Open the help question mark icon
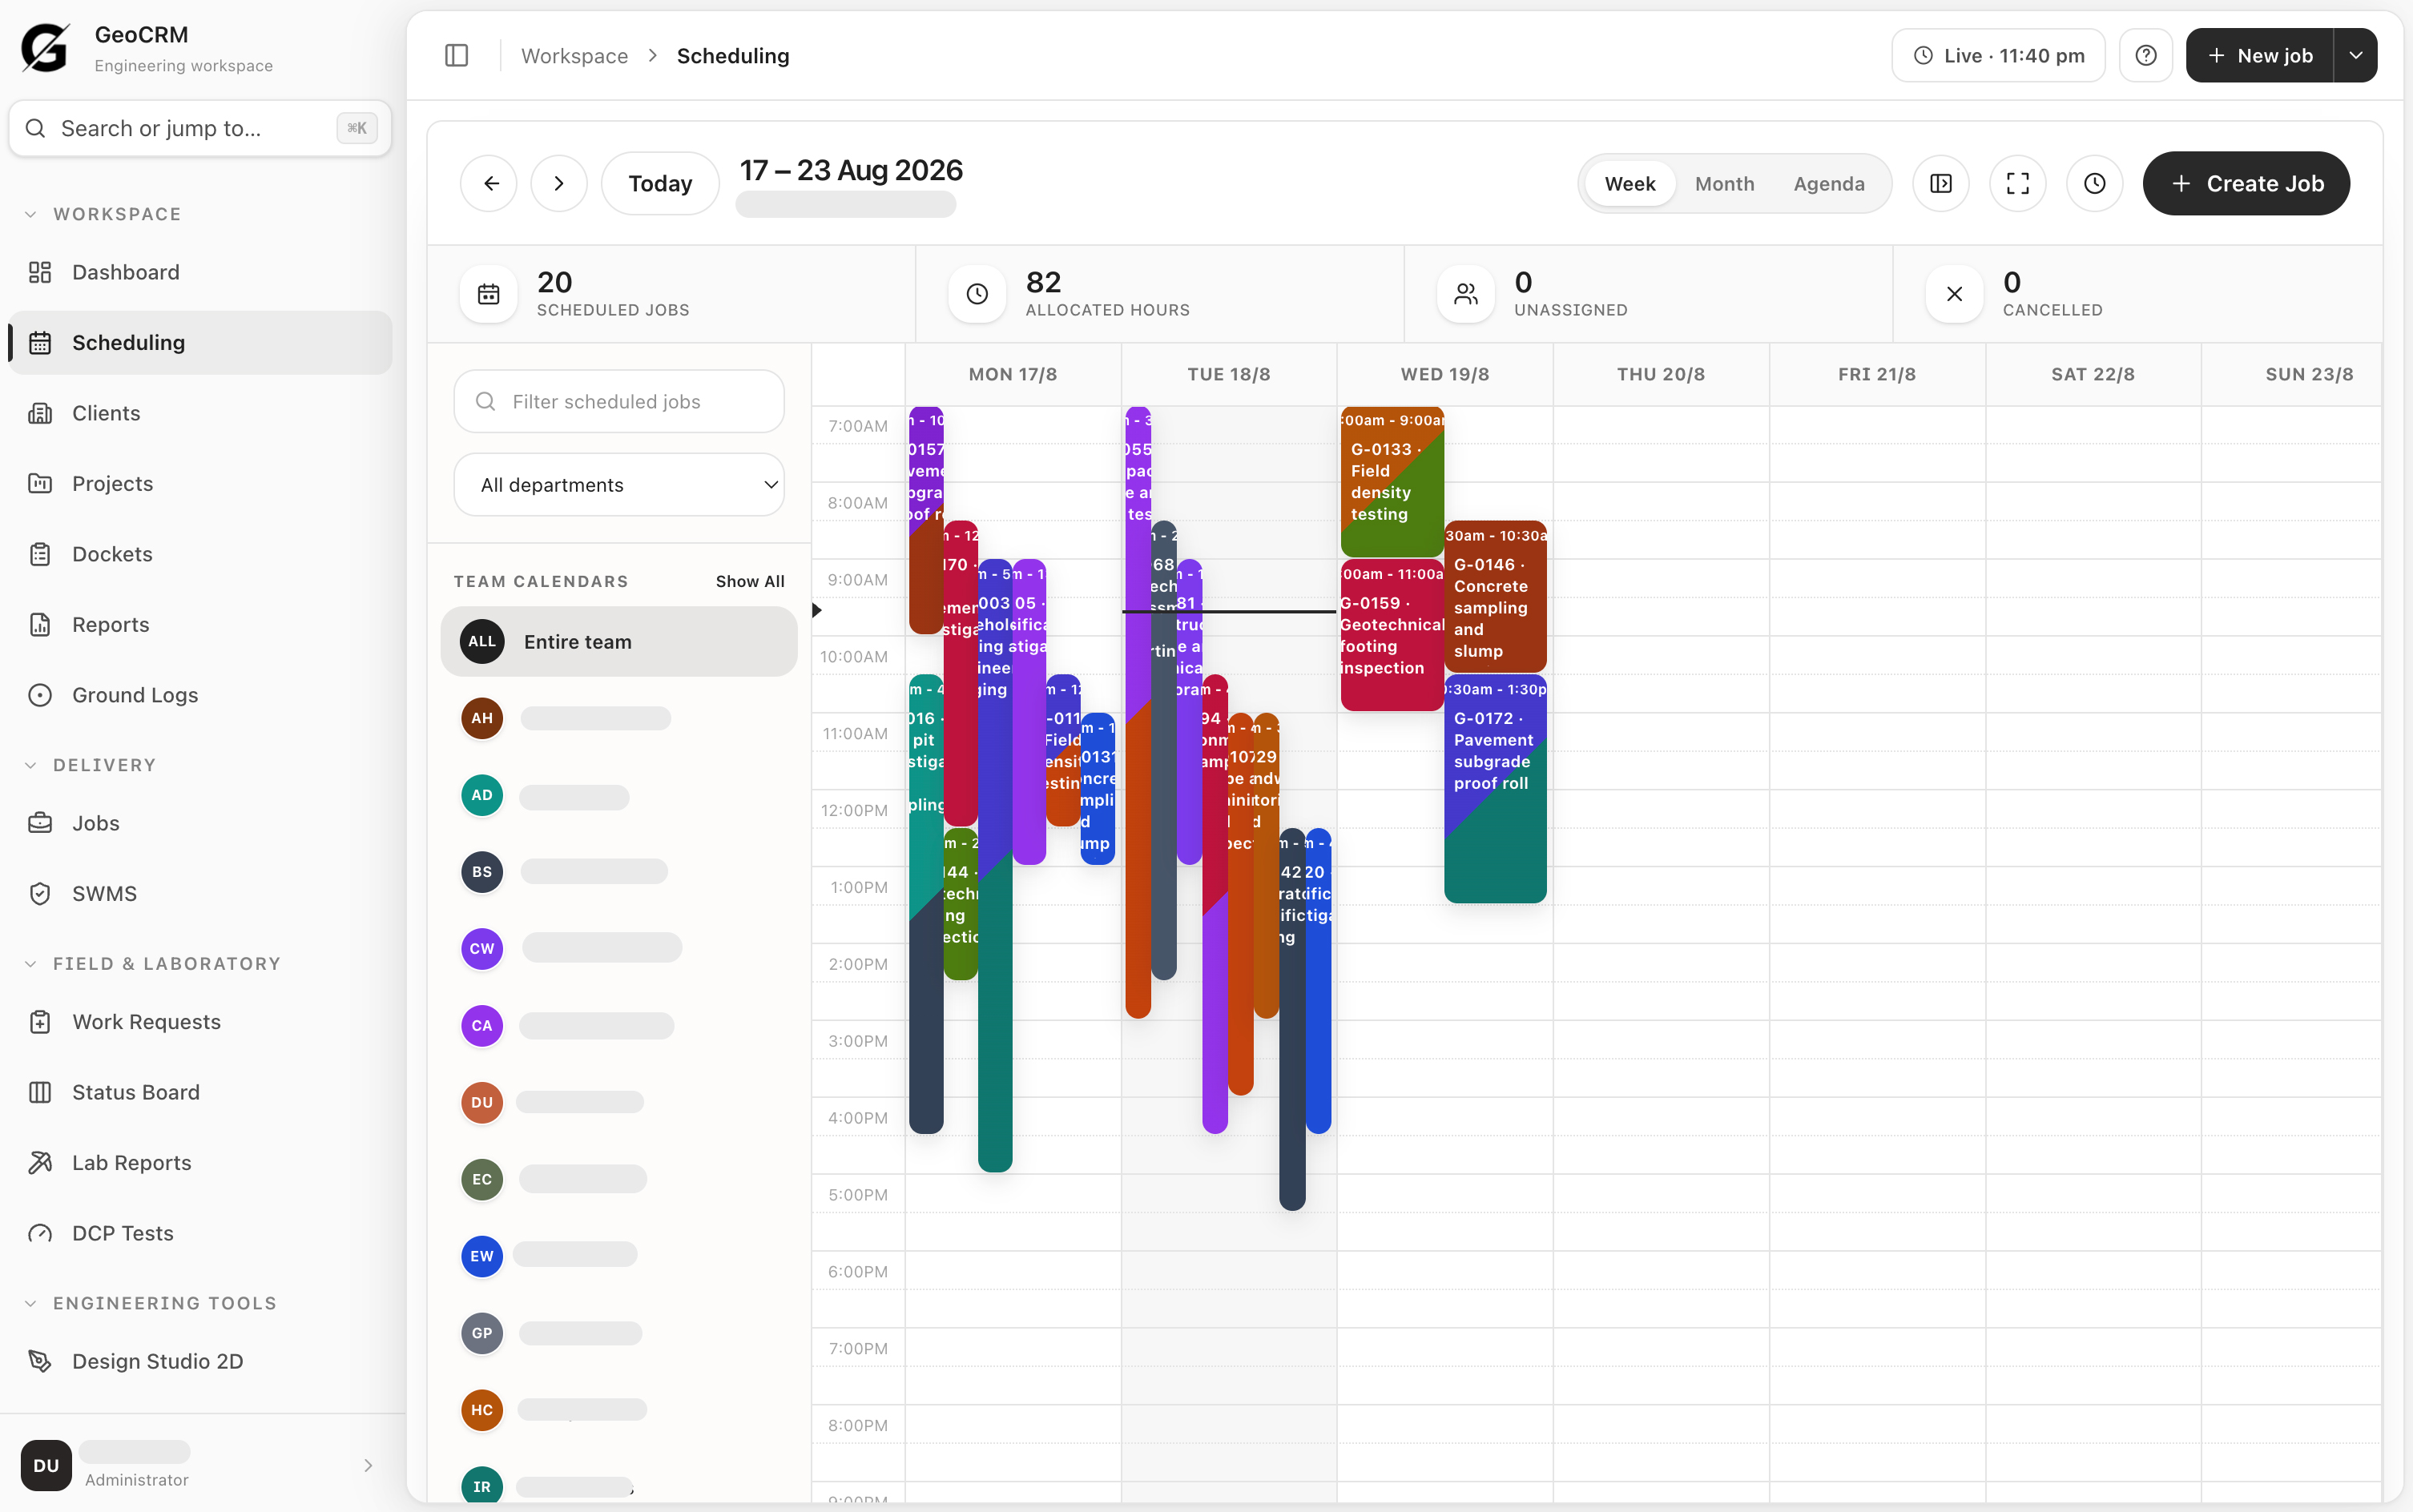 [2145, 56]
